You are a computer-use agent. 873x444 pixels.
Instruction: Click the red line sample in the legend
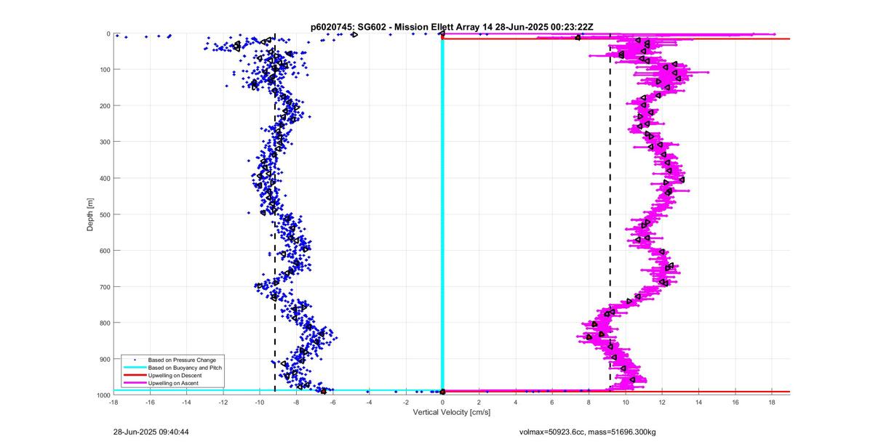coord(134,375)
